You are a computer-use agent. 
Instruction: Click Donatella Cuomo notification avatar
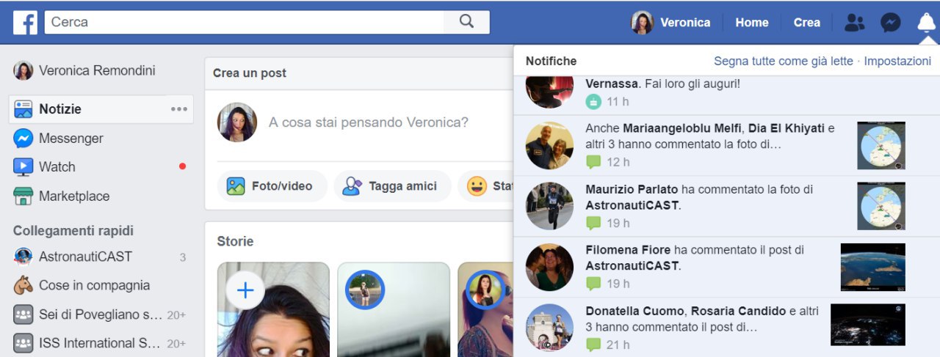pos(549,327)
